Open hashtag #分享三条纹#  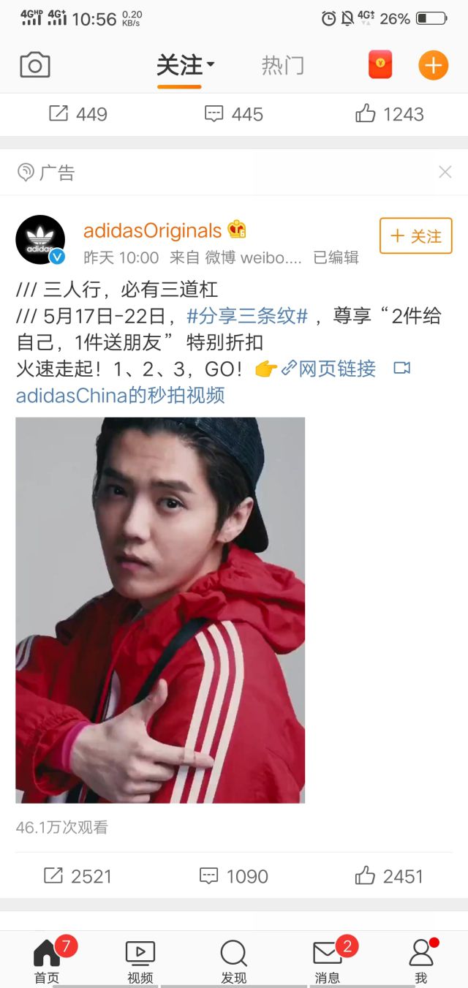pyautogui.click(x=248, y=317)
